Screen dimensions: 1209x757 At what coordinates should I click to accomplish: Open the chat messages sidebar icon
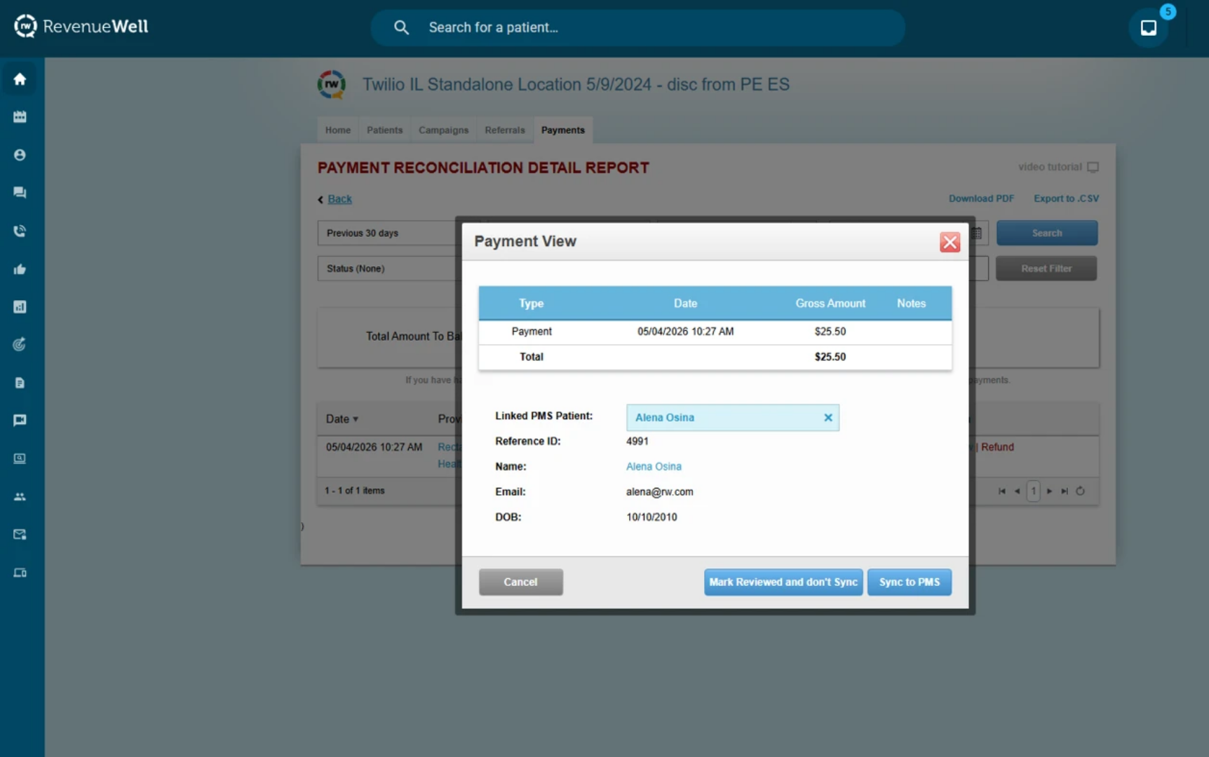pos(20,193)
